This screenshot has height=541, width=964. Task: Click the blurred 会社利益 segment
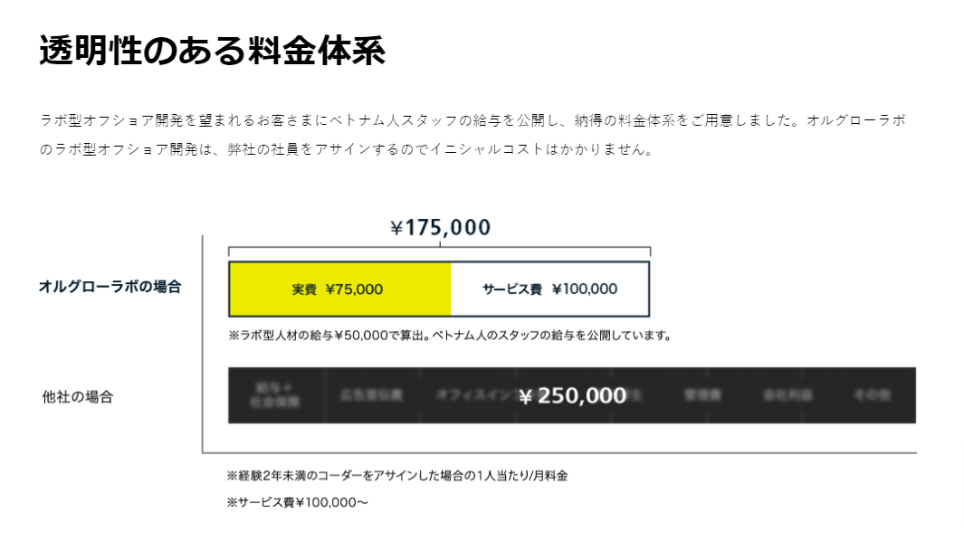(x=787, y=395)
